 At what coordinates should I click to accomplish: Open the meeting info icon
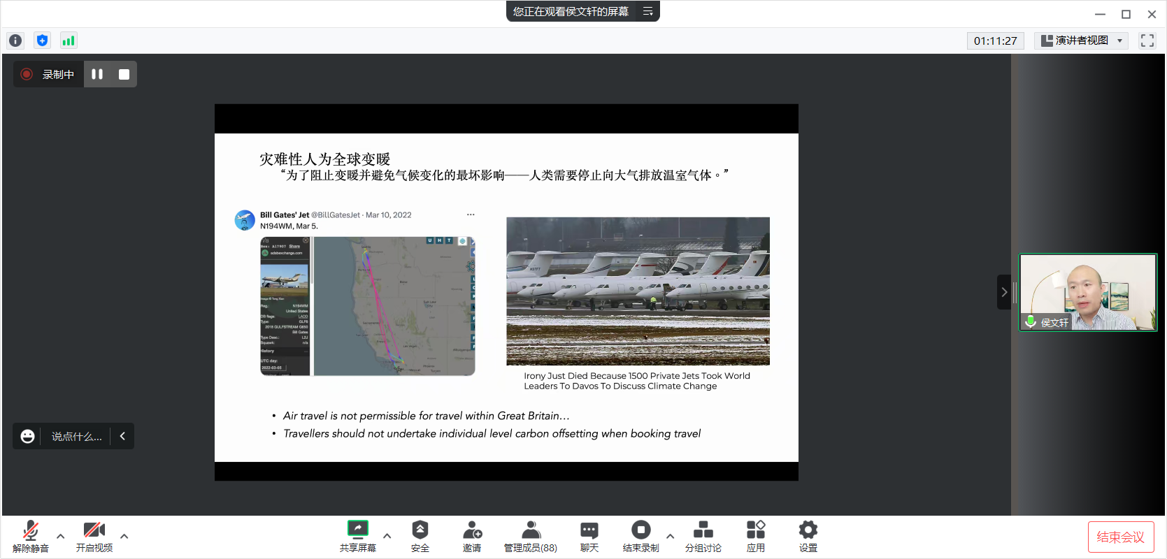pos(15,41)
